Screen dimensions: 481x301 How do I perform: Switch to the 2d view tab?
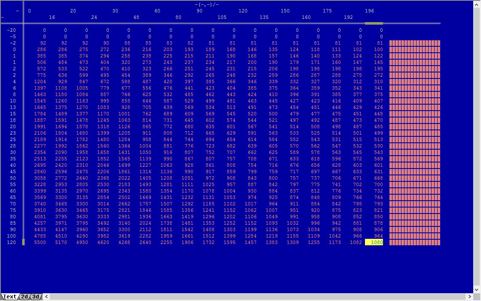click(25, 297)
